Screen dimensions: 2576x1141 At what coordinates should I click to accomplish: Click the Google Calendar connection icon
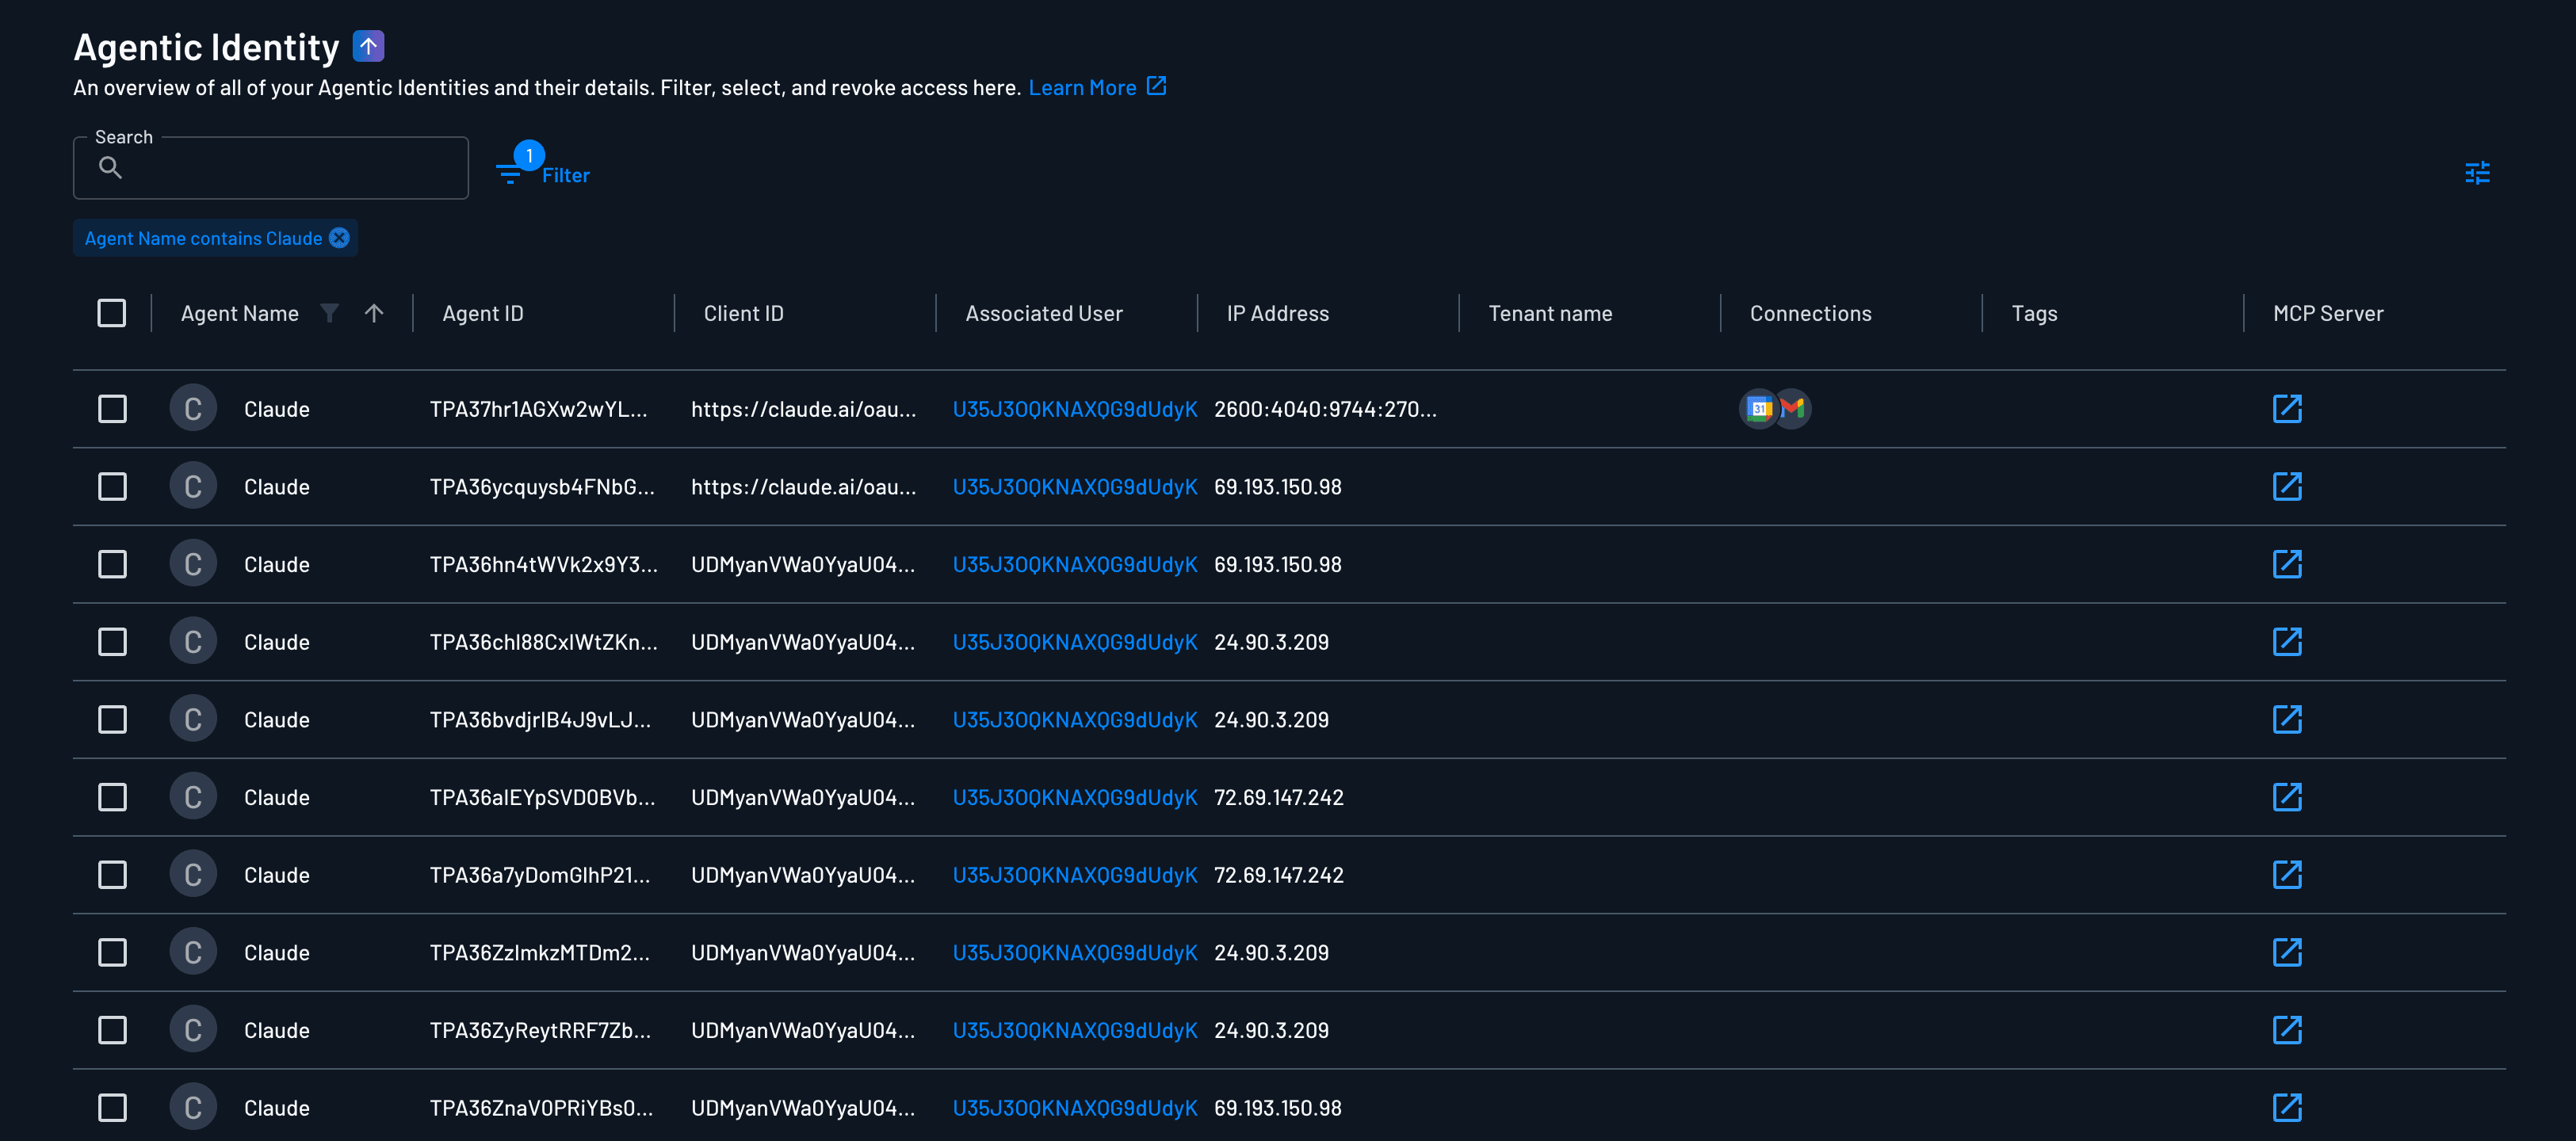pyautogui.click(x=1758, y=409)
